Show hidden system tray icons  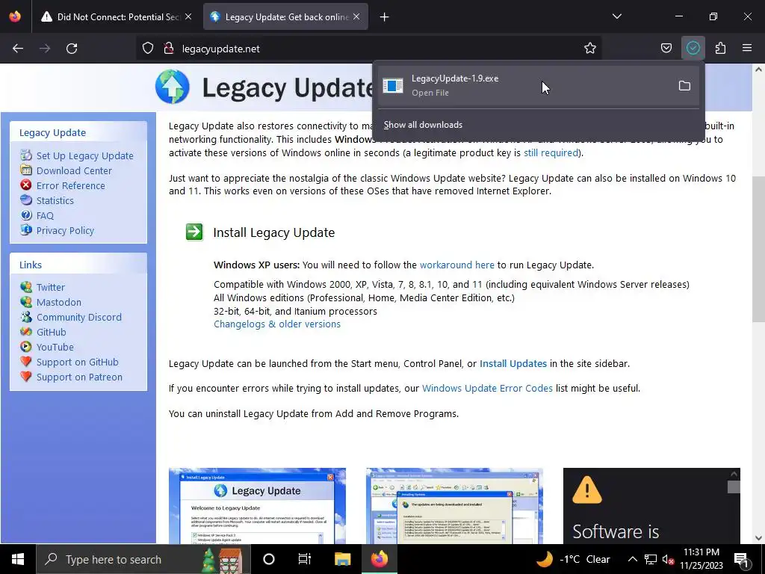(632, 559)
